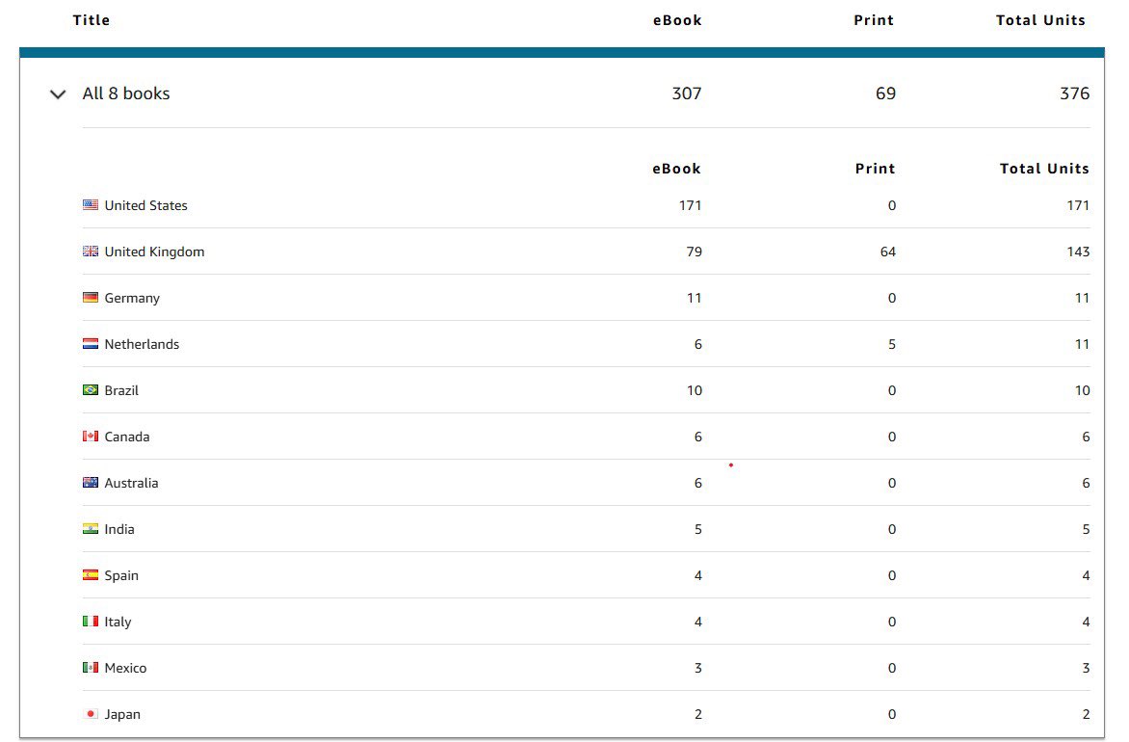Select the top eBook column header

point(677,20)
